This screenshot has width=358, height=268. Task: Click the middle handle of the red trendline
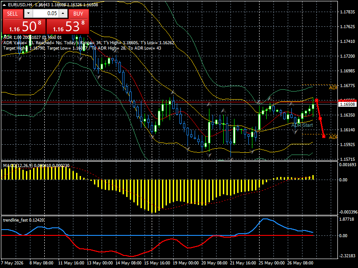coord(320,119)
